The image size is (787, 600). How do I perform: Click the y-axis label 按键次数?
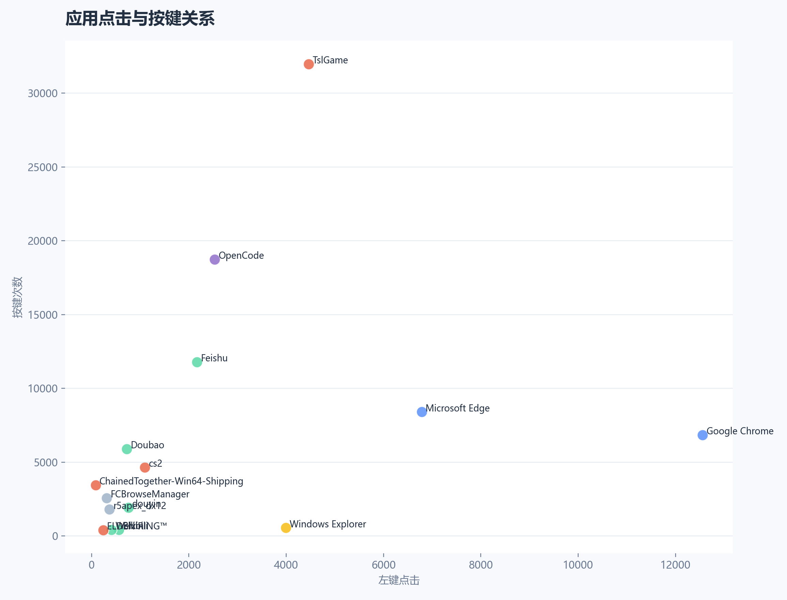(x=17, y=297)
